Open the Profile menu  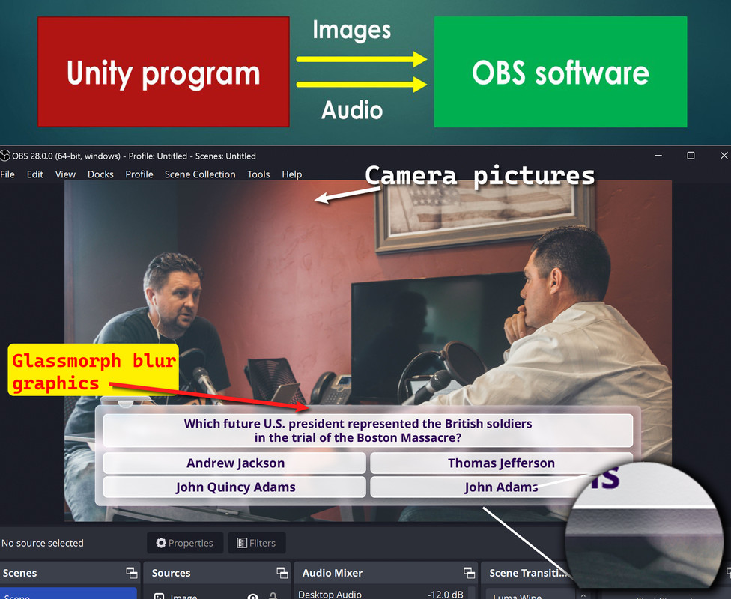(x=139, y=174)
